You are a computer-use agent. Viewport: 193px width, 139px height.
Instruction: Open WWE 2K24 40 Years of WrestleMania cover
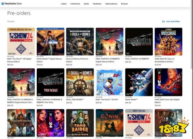click(x=169, y=42)
